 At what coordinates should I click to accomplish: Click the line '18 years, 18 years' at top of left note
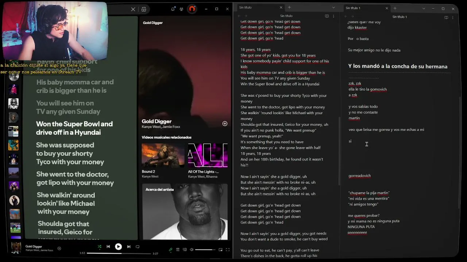255,49
